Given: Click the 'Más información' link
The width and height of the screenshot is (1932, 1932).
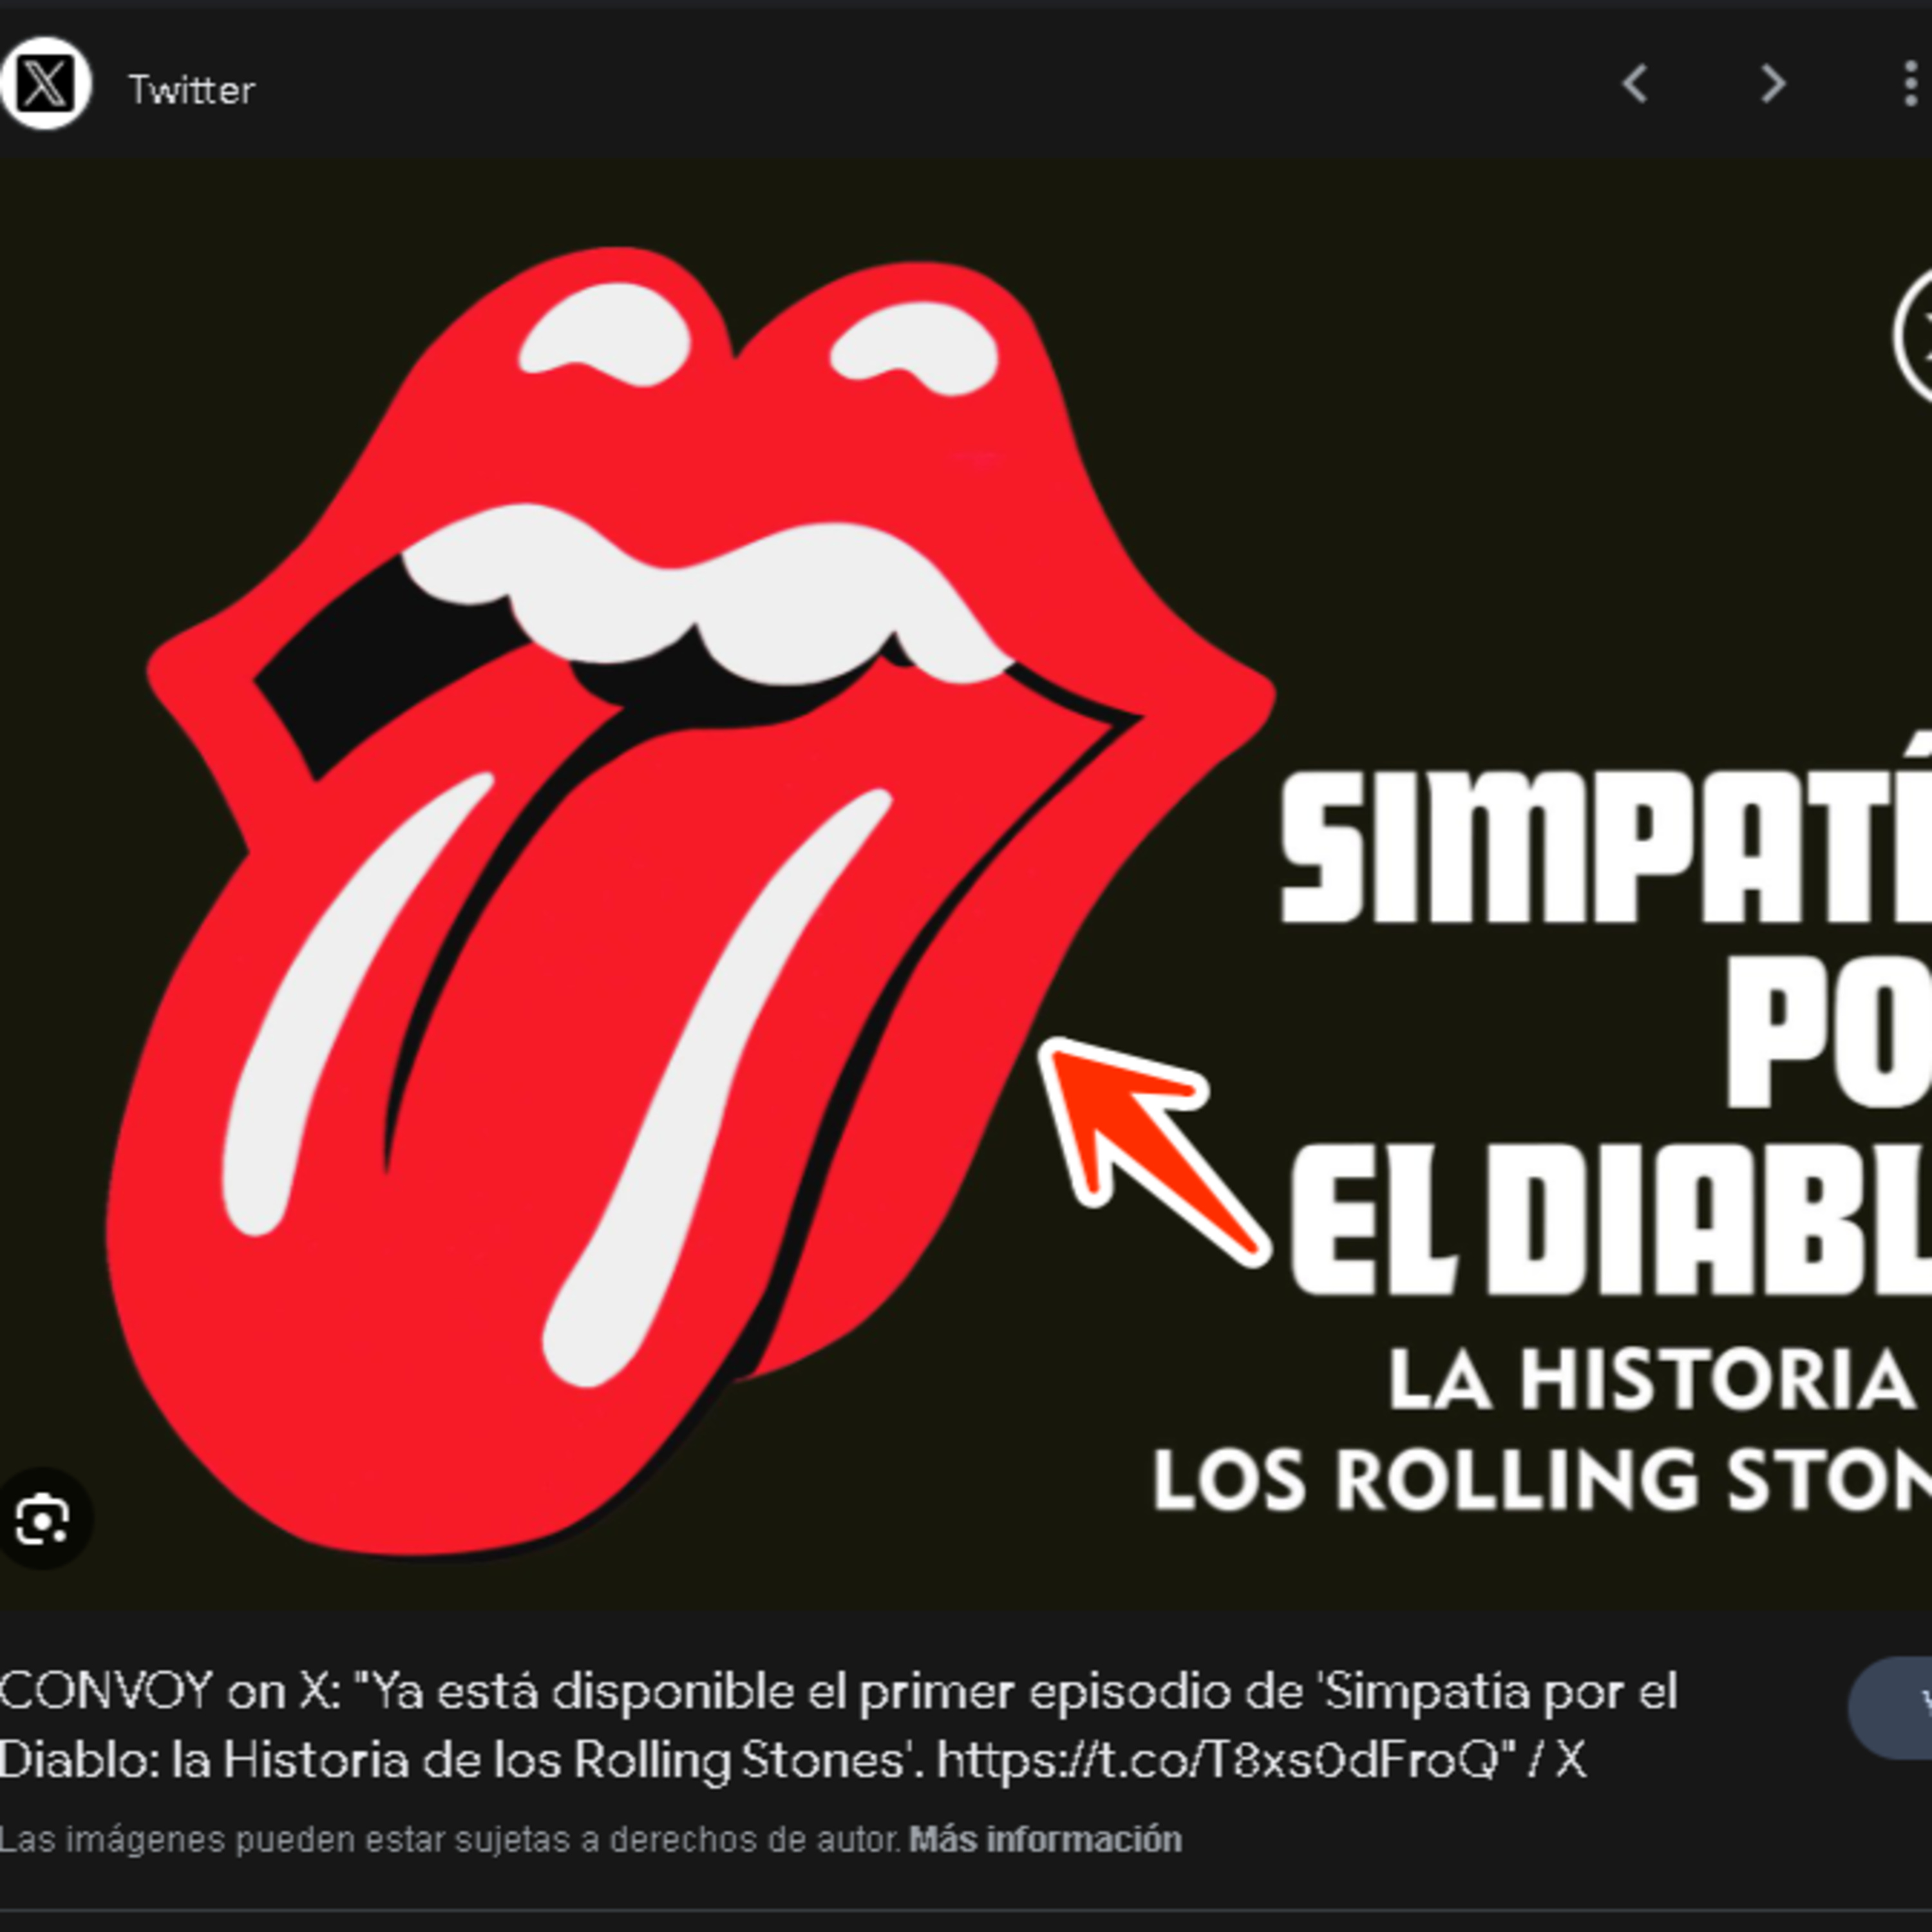Looking at the screenshot, I should pos(1045,1839).
